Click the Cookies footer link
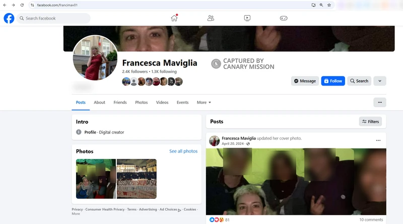Image resolution: width=403 pixels, height=224 pixels. 190,209
